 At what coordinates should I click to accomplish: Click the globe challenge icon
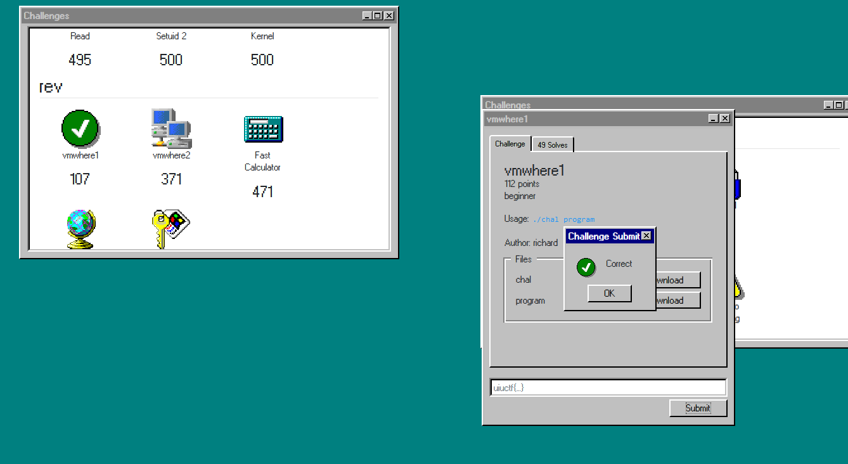pyautogui.click(x=80, y=229)
